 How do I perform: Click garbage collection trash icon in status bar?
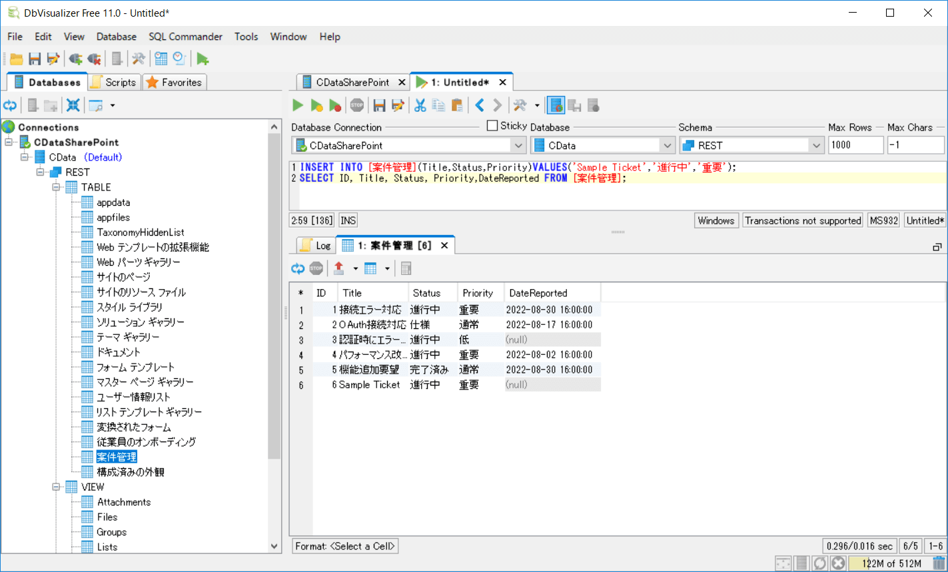coord(939,563)
